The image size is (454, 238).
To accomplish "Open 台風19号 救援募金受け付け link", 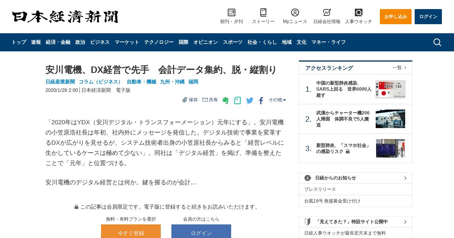I will tap(332, 201).
